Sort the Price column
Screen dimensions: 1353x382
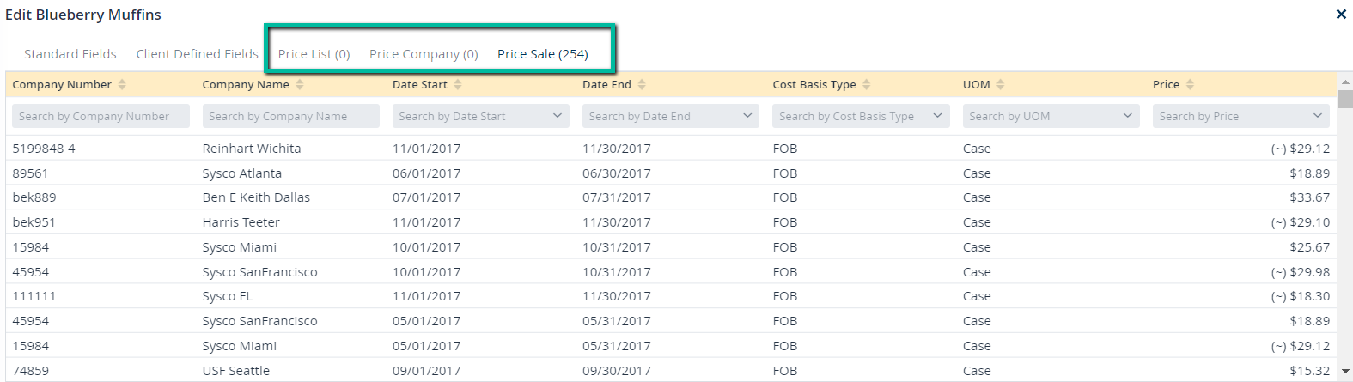pyautogui.click(x=1190, y=84)
